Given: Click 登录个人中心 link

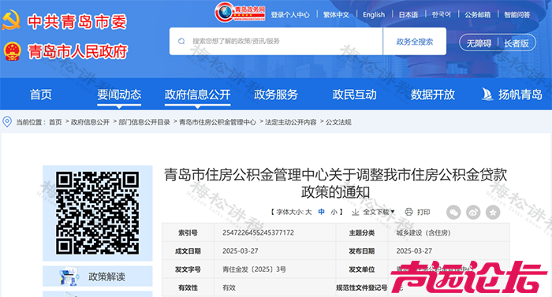Looking at the screenshot, I should (290, 14).
